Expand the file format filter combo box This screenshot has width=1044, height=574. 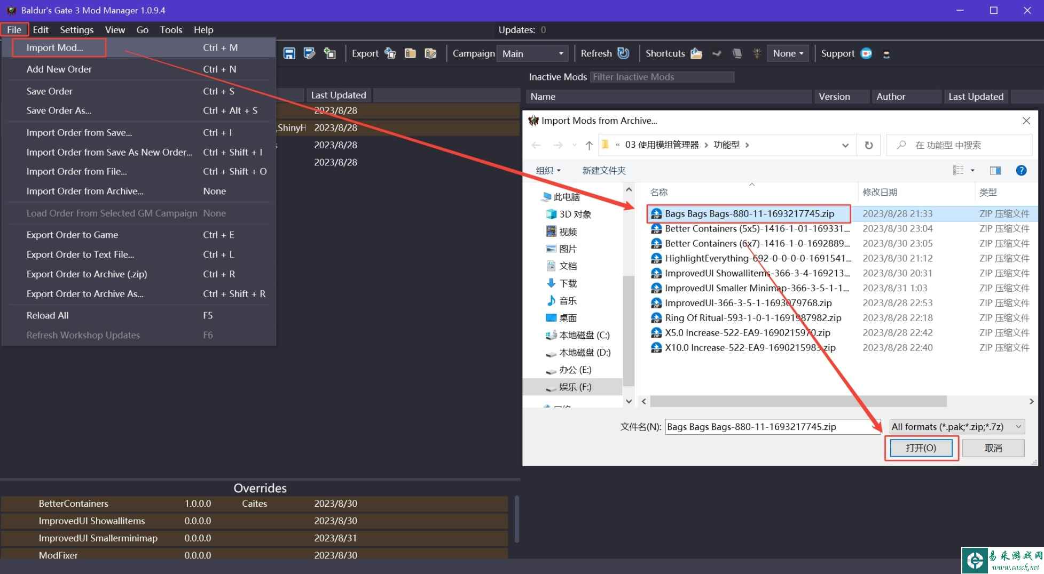click(957, 426)
